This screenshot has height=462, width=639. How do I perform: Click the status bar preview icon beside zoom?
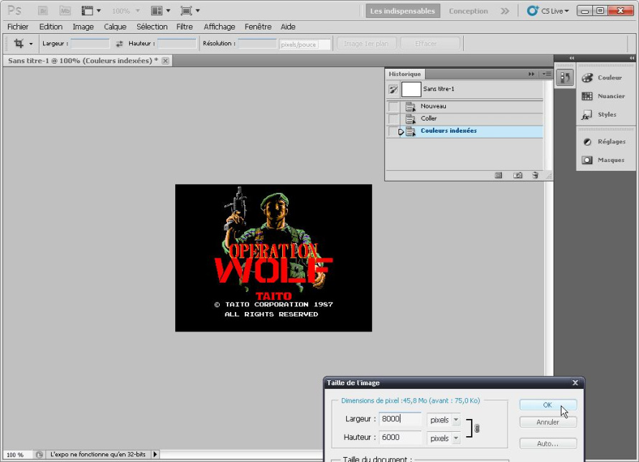click(39, 455)
